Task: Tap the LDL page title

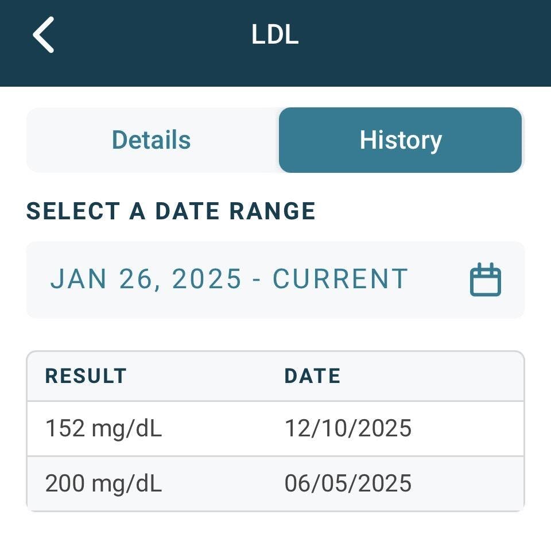Action: (x=275, y=35)
